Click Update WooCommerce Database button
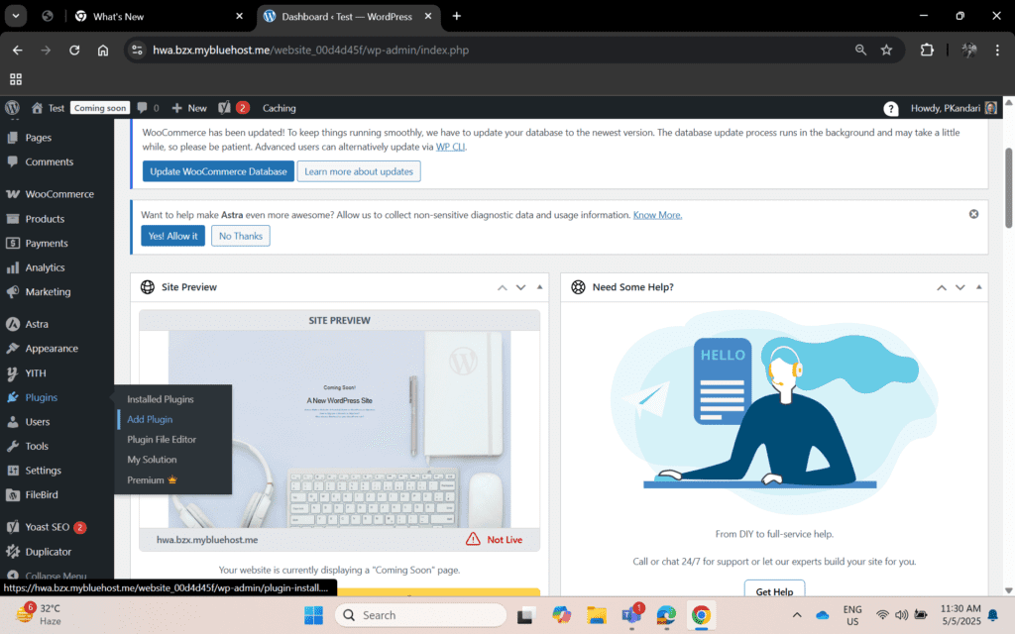 click(x=218, y=171)
